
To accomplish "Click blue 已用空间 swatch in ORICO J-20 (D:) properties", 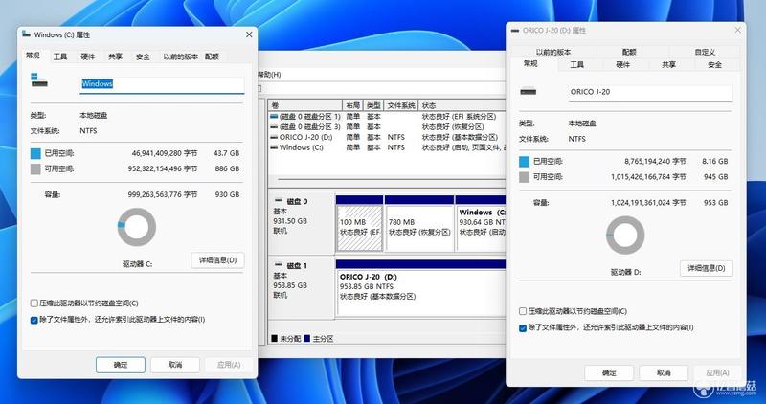I will [x=524, y=161].
